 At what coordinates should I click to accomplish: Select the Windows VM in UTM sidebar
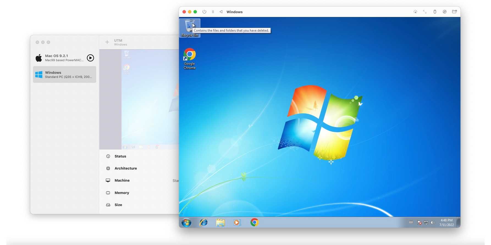coord(65,74)
